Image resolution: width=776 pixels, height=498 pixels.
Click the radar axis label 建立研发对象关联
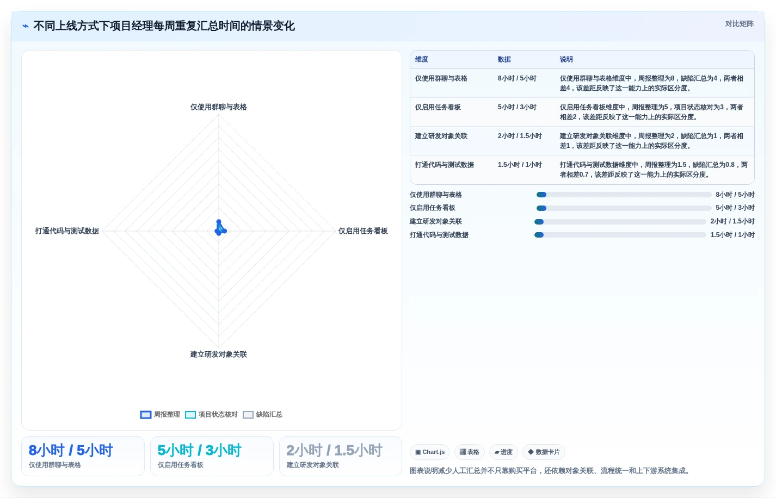(219, 354)
